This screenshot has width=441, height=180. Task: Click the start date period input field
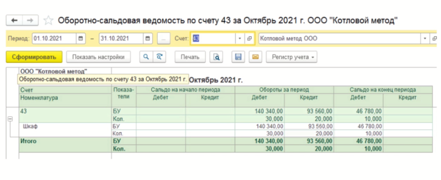(x=53, y=38)
